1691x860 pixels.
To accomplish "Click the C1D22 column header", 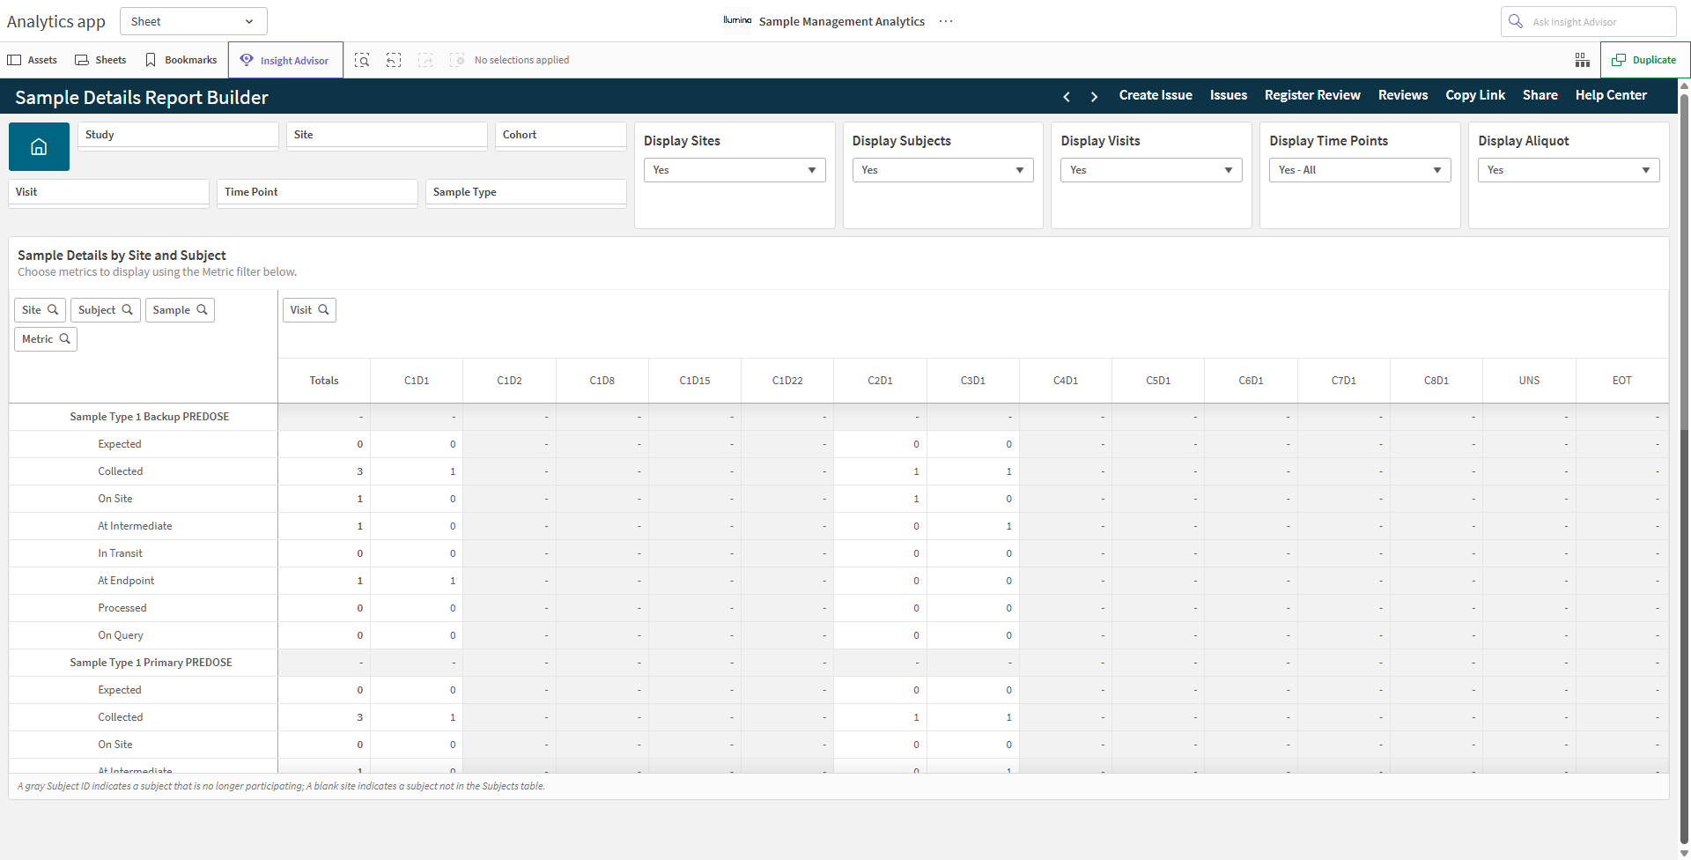I will click(787, 381).
